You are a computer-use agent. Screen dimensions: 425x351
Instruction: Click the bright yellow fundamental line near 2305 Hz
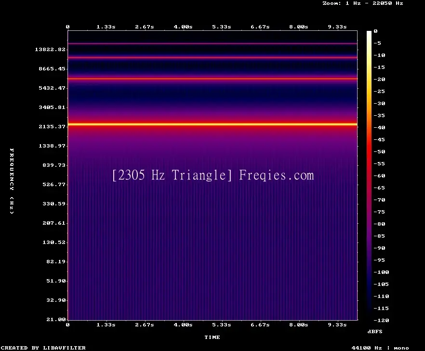pyautogui.click(x=212, y=124)
